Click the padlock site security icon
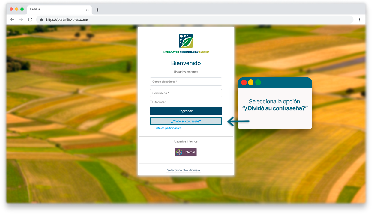 41,20
